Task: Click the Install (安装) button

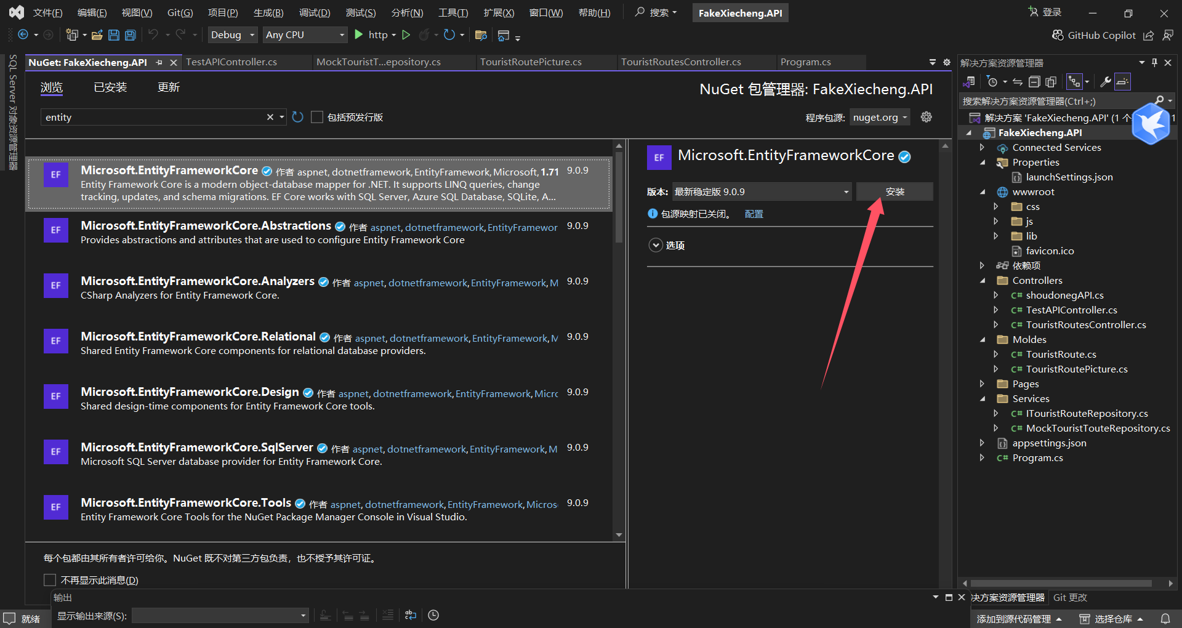Action: 895,192
